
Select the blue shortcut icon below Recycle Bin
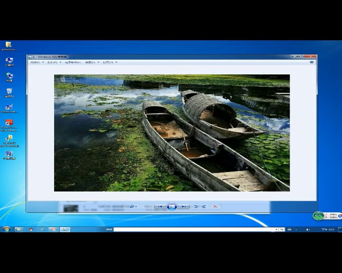9,109
